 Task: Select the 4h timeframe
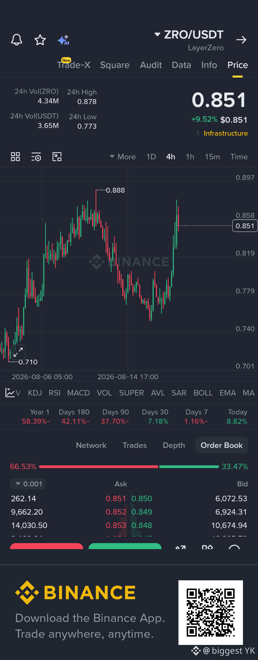(171, 157)
